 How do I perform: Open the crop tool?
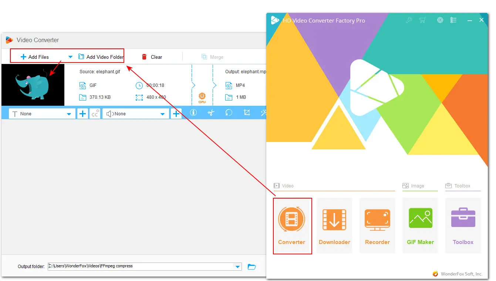(247, 113)
